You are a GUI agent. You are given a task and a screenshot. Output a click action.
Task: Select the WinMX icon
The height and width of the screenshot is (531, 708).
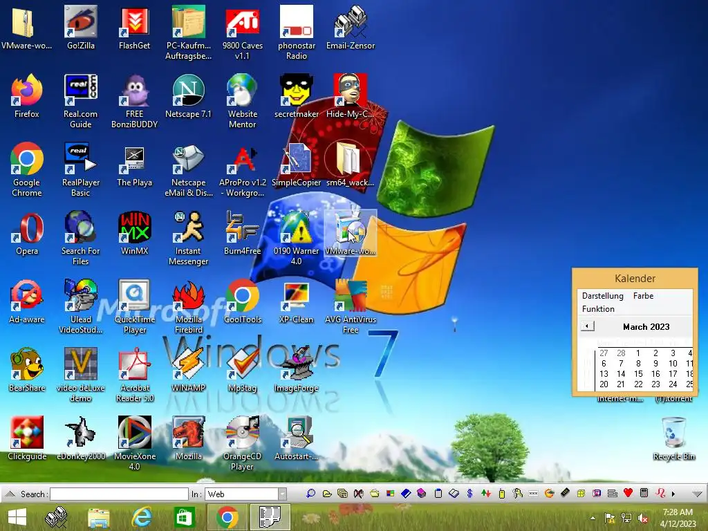pos(135,232)
